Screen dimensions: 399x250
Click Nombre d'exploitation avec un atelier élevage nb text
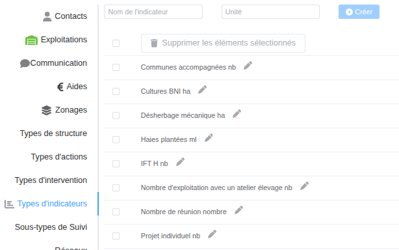(x=216, y=187)
